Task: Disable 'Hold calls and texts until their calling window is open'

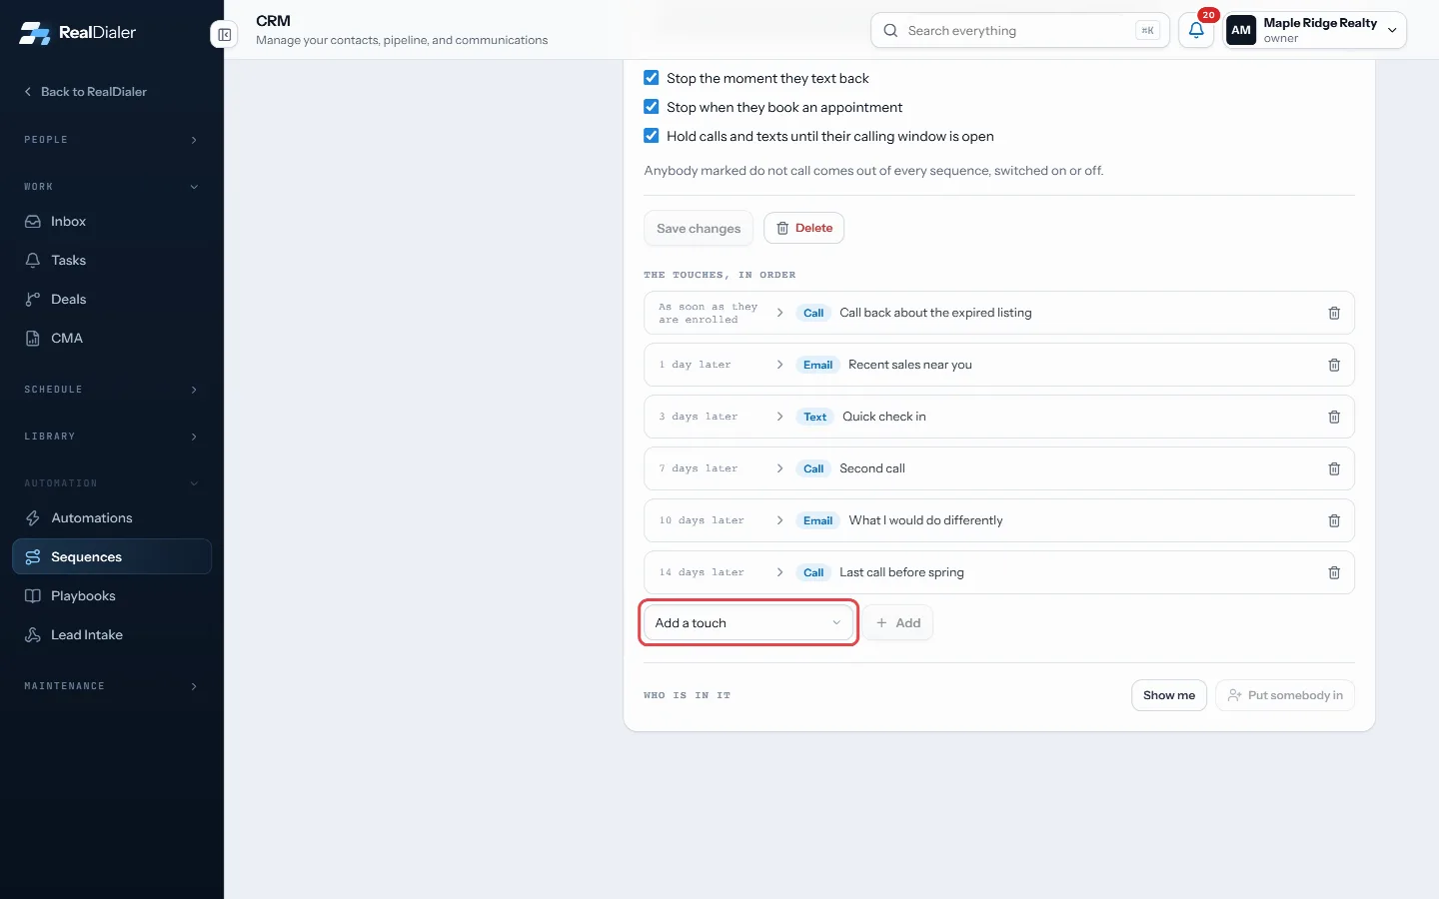Action: (652, 136)
